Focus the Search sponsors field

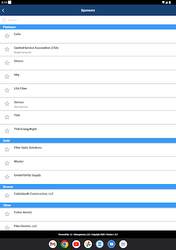point(88,20)
